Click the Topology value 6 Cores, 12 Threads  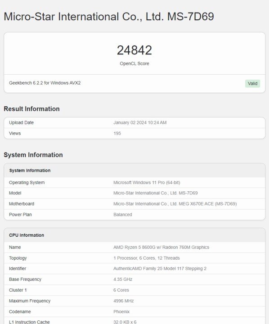click(147, 258)
